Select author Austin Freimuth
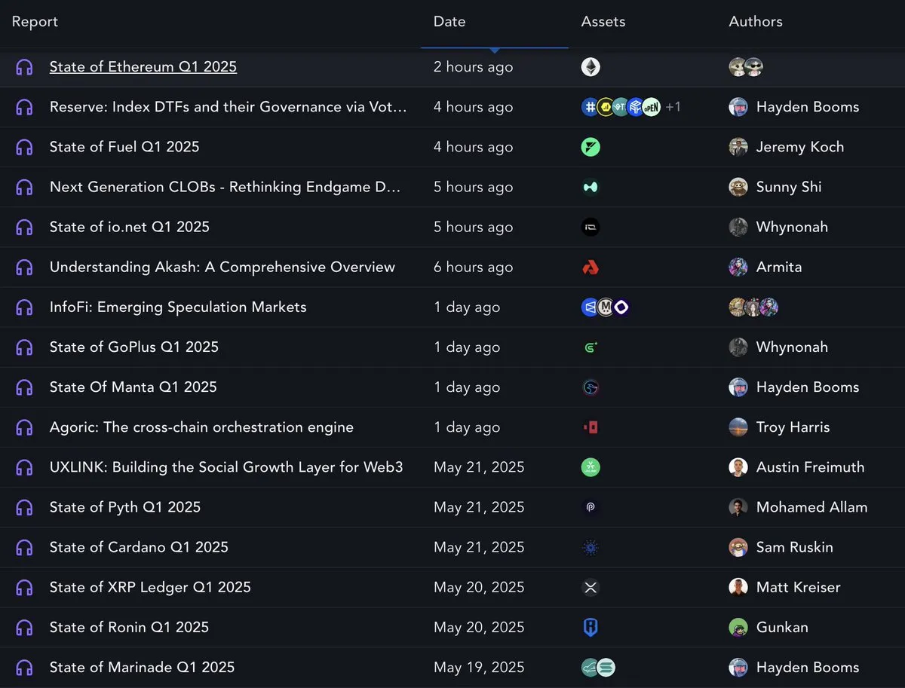The width and height of the screenshot is (905, 688). tap(810, 467)
